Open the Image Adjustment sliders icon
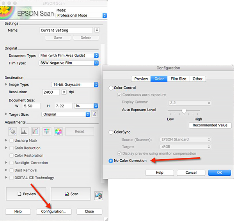Screen dimensions: 234x221 pyautogui.click(x=47, y=132)
